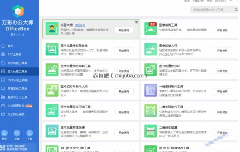This screenshot has height=152, width=240.
Task: Select the 图片批量无损压缩工具 icon
Action: (x=52, y=111)
